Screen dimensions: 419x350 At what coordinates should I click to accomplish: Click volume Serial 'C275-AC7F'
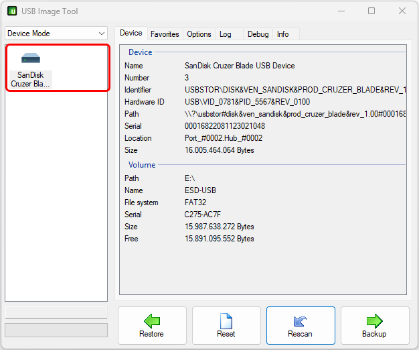(203, 215)
